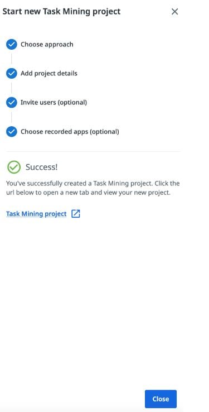Image resolution: width=209 pixels, height=412 pixels.
Task: Click connector line below Choose approach
Action: [x=12, y=59]
